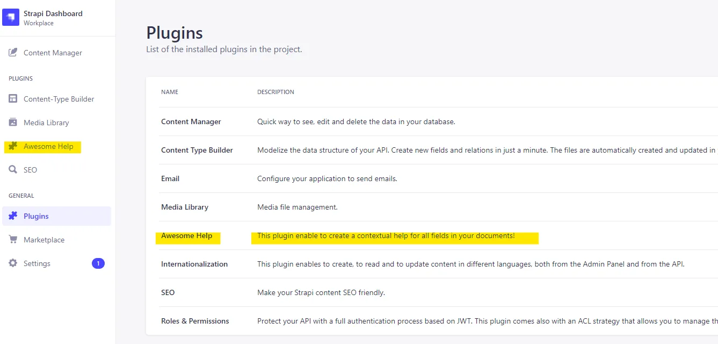Click the Awesome Help puzzle icon
The image size is (718, 344).
point(13,146)
